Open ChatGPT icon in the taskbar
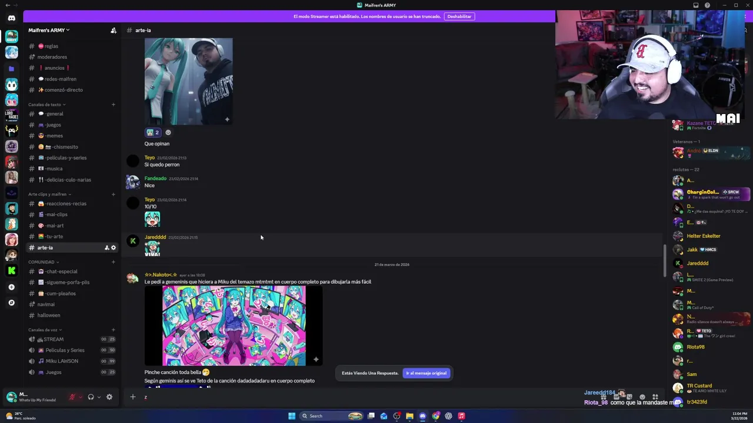The image size is (753, 423). 448,416
